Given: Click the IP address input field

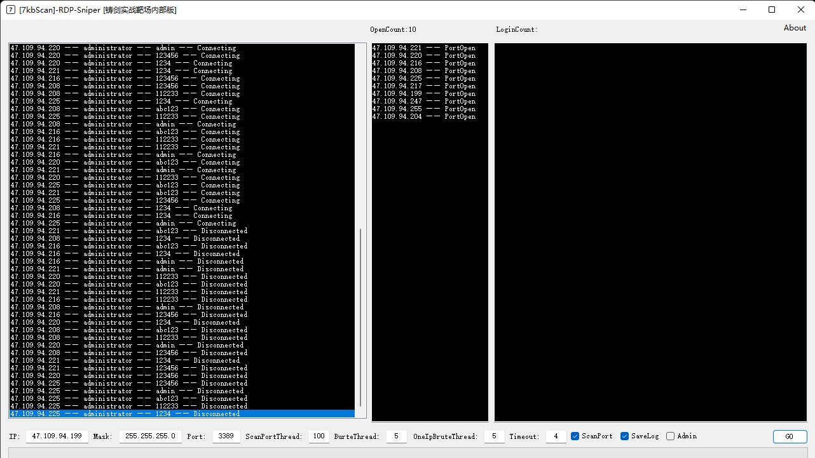Looking at the screenshot, I should point(57,436).
